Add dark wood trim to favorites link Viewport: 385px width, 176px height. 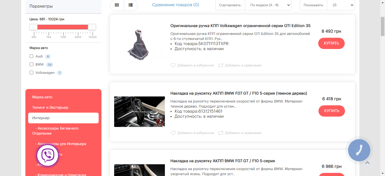click(196, 133)
